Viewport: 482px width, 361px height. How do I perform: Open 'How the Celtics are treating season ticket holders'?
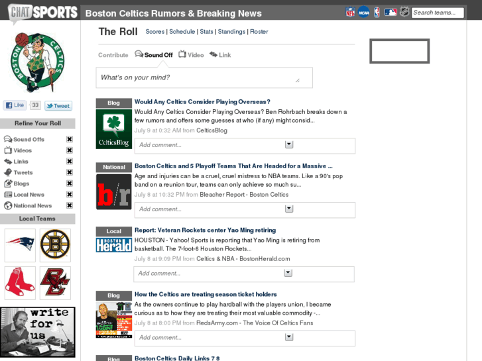206,294
